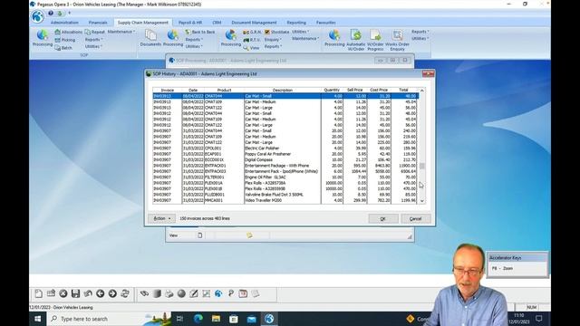Expand the Enquiry dropdown below Stocktake
The image size is (580, 326).
(273, 40)
